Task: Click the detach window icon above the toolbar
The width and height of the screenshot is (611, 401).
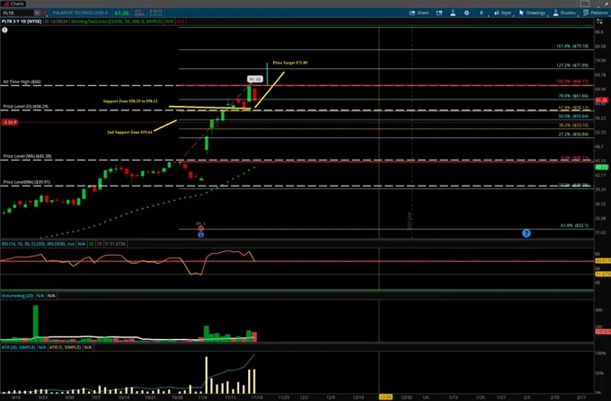Action: [x=585, y=4]
